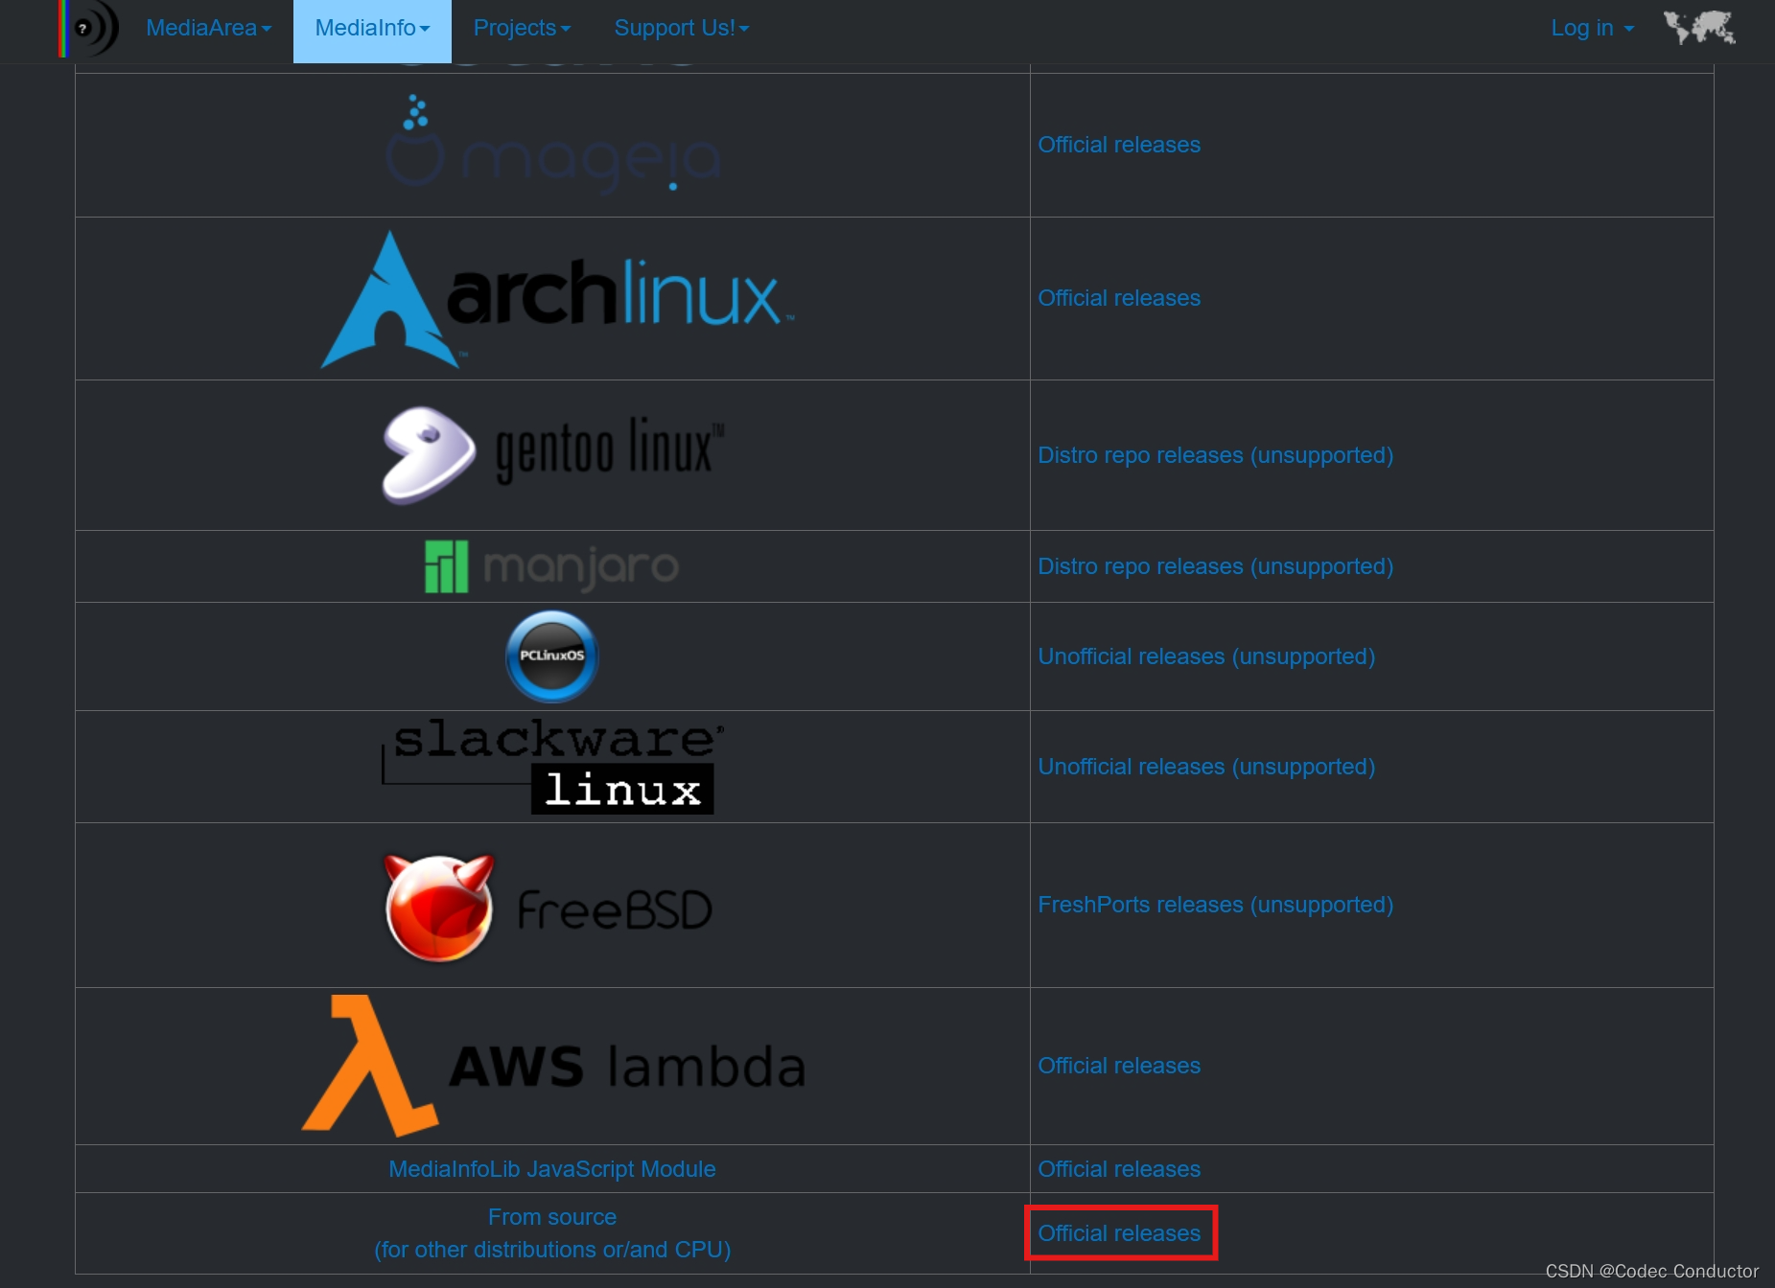The width and height of the screenshot is (1775, 1288).
Task: Open FreshPorts releases (unsupported) link
Action: click(1216, 905)
